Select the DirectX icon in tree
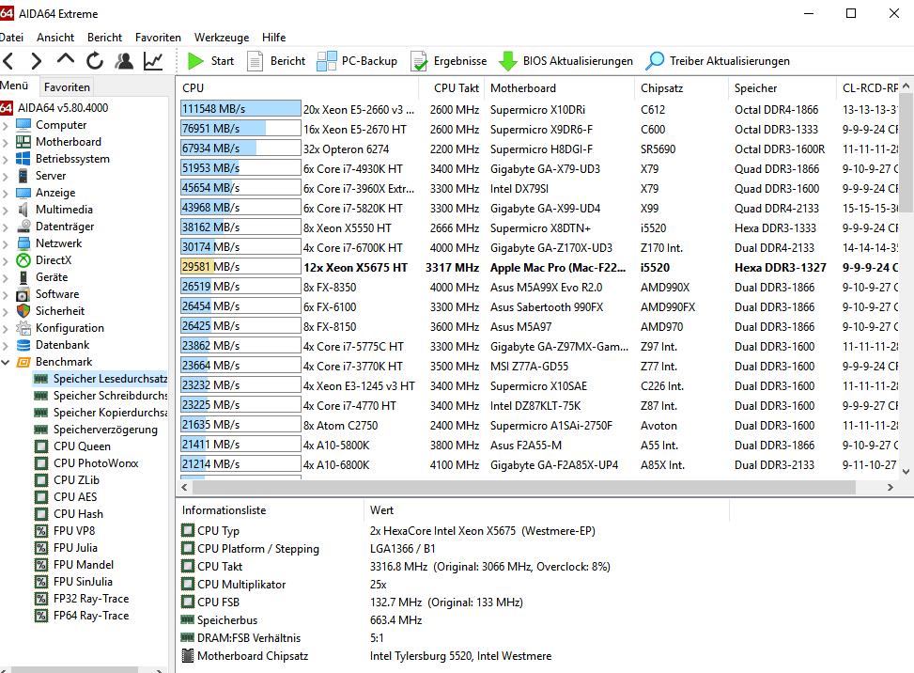This screenshot has height=673, width=914. [x=23, y=260]
